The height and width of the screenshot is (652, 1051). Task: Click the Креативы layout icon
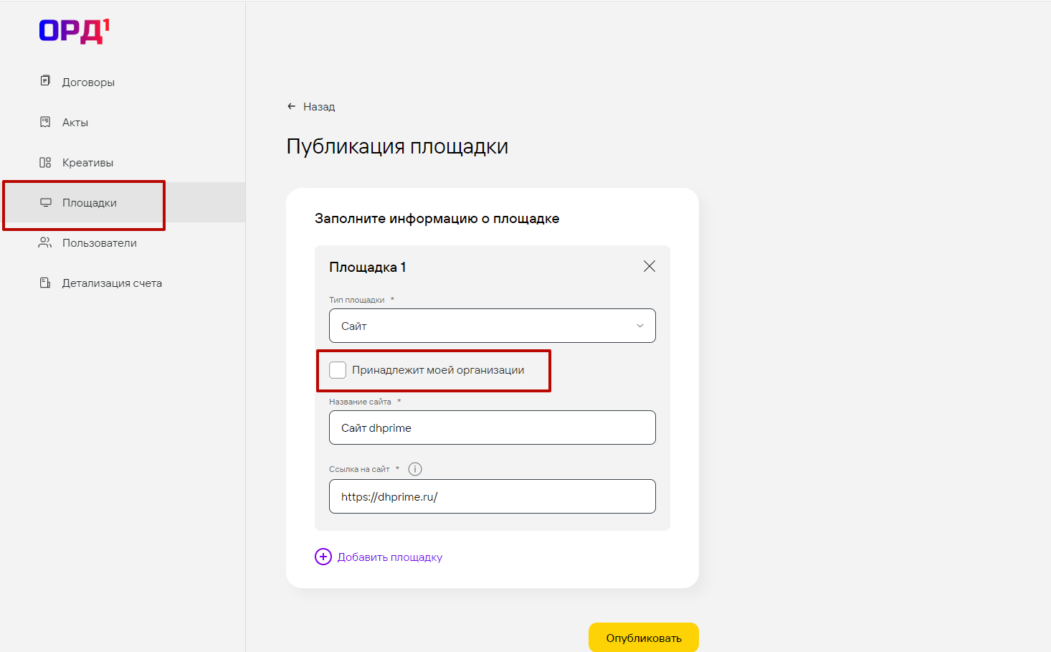(45, 163)
